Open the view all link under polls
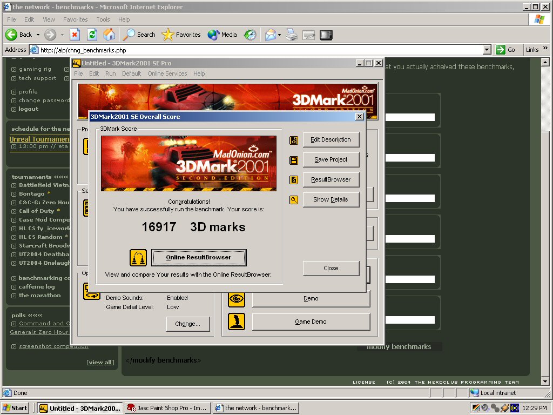Image resolution: width=553 pixels, height=415 pixels. click(100, 362)
